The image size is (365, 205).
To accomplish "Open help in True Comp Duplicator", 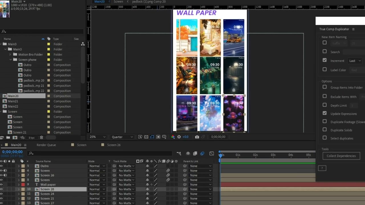I will coord(322,168).
